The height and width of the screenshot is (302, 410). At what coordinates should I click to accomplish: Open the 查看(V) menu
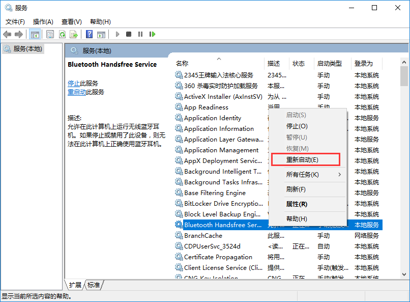[x=71, y=22]
